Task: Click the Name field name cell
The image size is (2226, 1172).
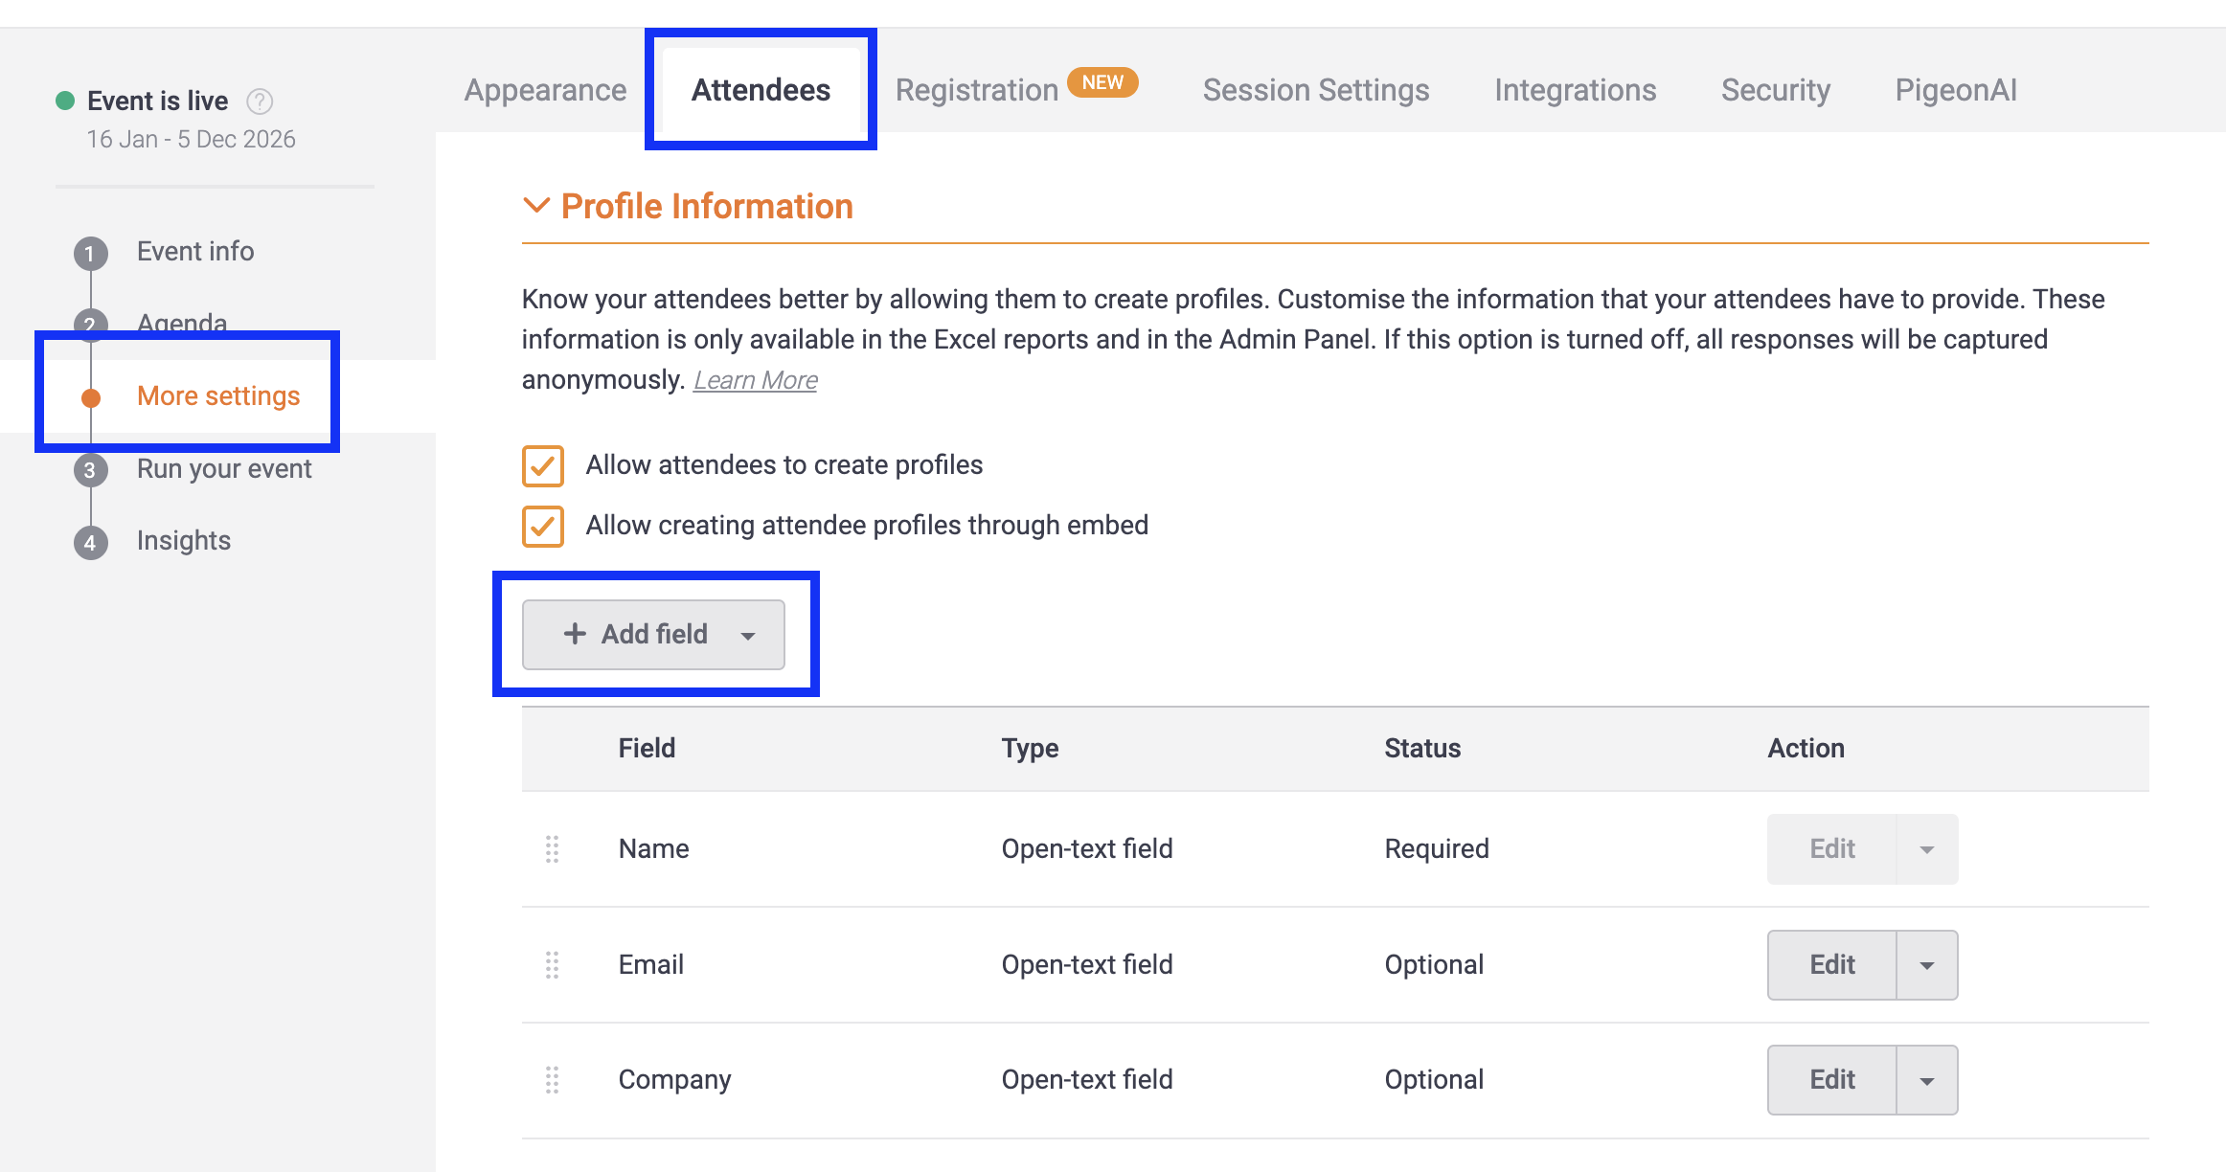Action: point(653,849)
